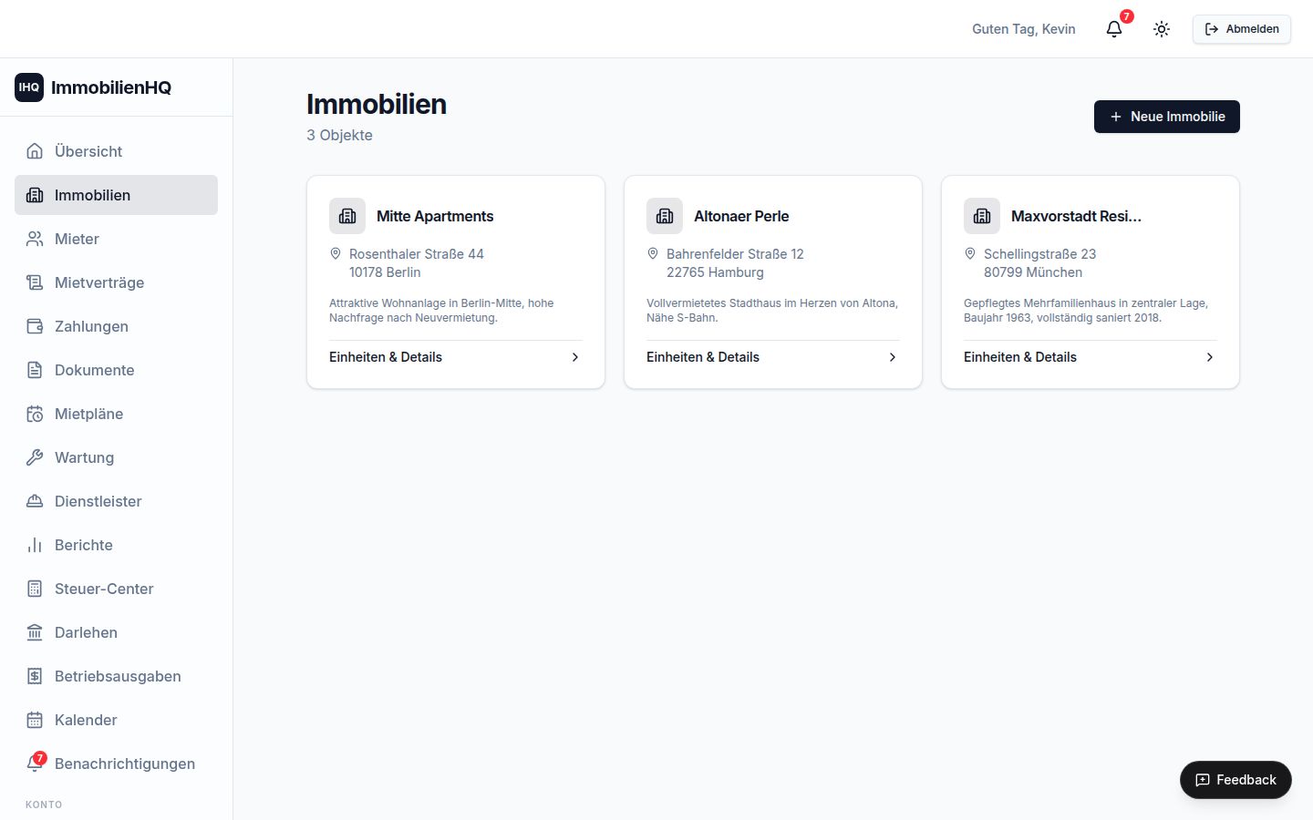Open the Feedback button
This screenshot has width=1313, height=820.
click(x=1235, y=780)
